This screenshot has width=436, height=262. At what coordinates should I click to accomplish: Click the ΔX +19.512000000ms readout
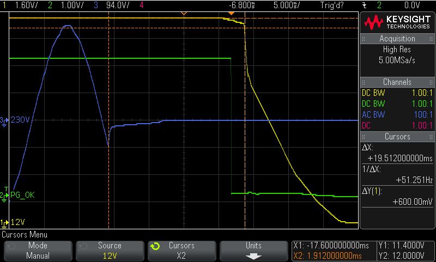[397, 153]
